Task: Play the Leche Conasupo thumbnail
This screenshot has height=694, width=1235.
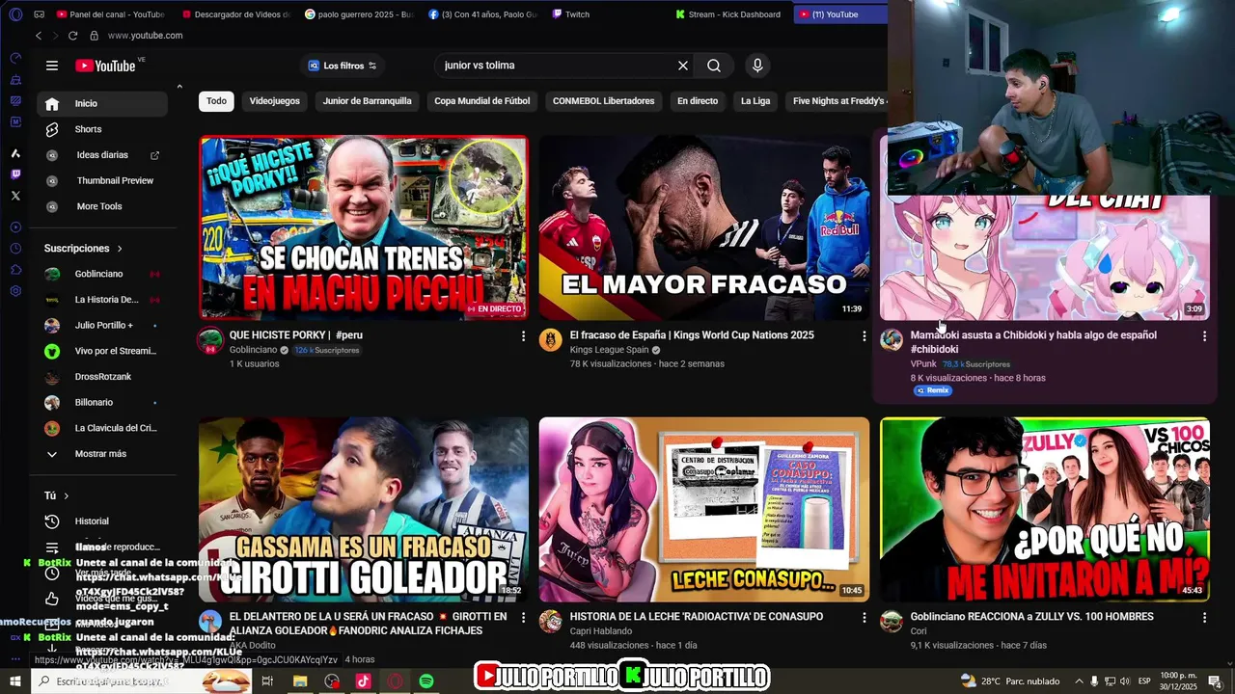Action: (704, 509)
